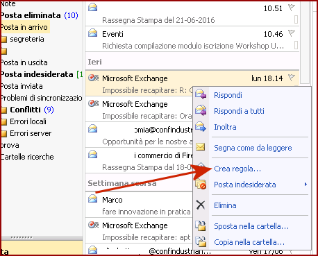The width and height of the screenshot is (318, 256).
Task: Choose Sposta nella cartella... menu entry
Action: click(x=251, y=226)
